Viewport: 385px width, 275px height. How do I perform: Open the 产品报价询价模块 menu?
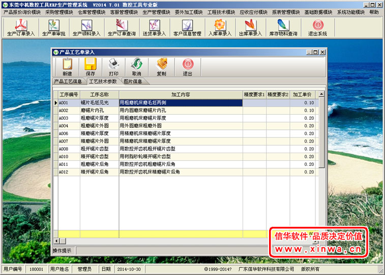click(x=22, y=12)
